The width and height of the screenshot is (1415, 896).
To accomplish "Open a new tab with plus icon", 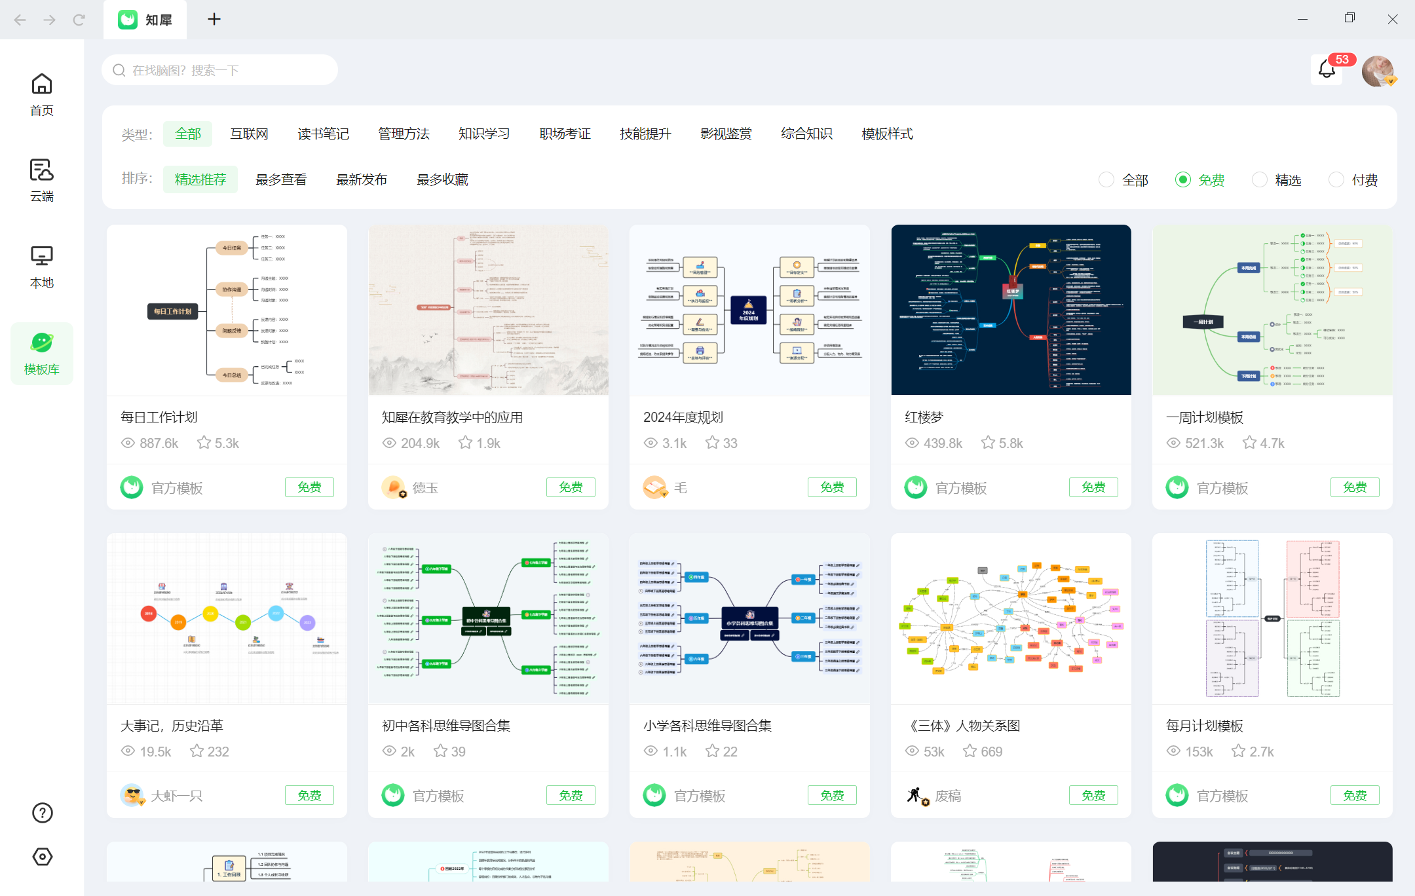I will [214, 20].
